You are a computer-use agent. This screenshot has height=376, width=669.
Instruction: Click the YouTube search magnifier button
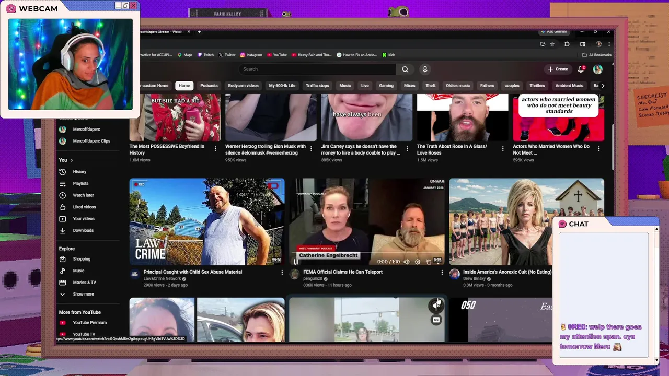tap(405, 69)
